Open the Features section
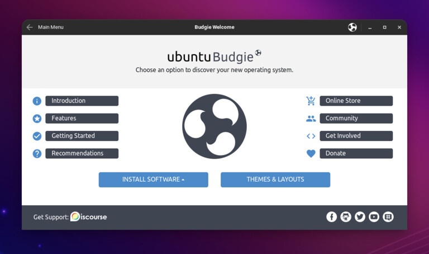The width and height of the screenshot is (429, 254). (x=82, y=119)
